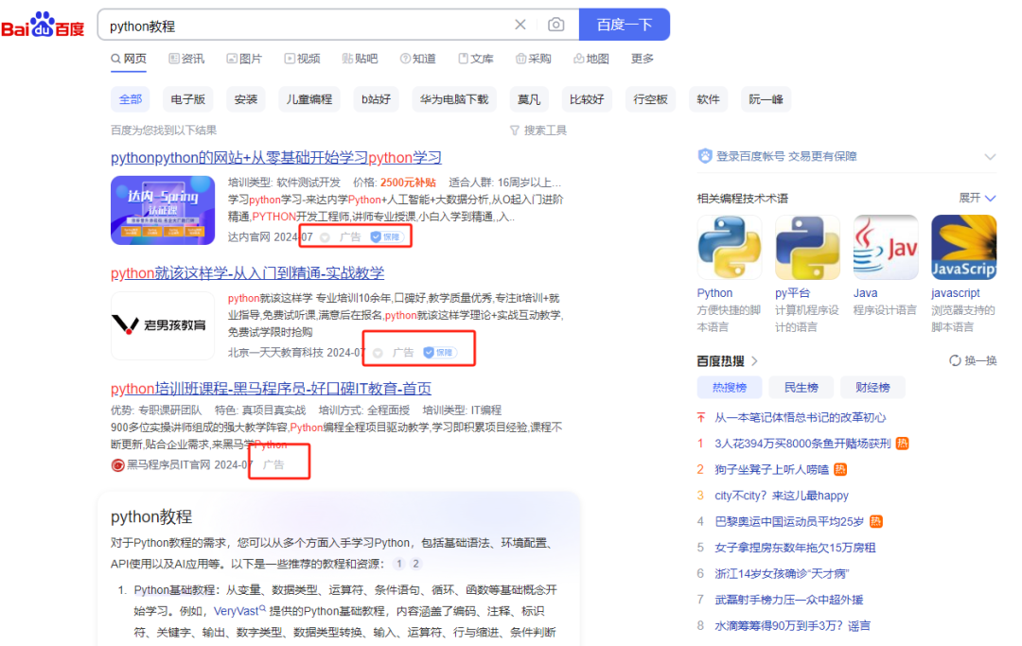Click the 保障 badge on 达内官网 result
The height and width of the screenshot is (646, 1022).
(387, 237)
